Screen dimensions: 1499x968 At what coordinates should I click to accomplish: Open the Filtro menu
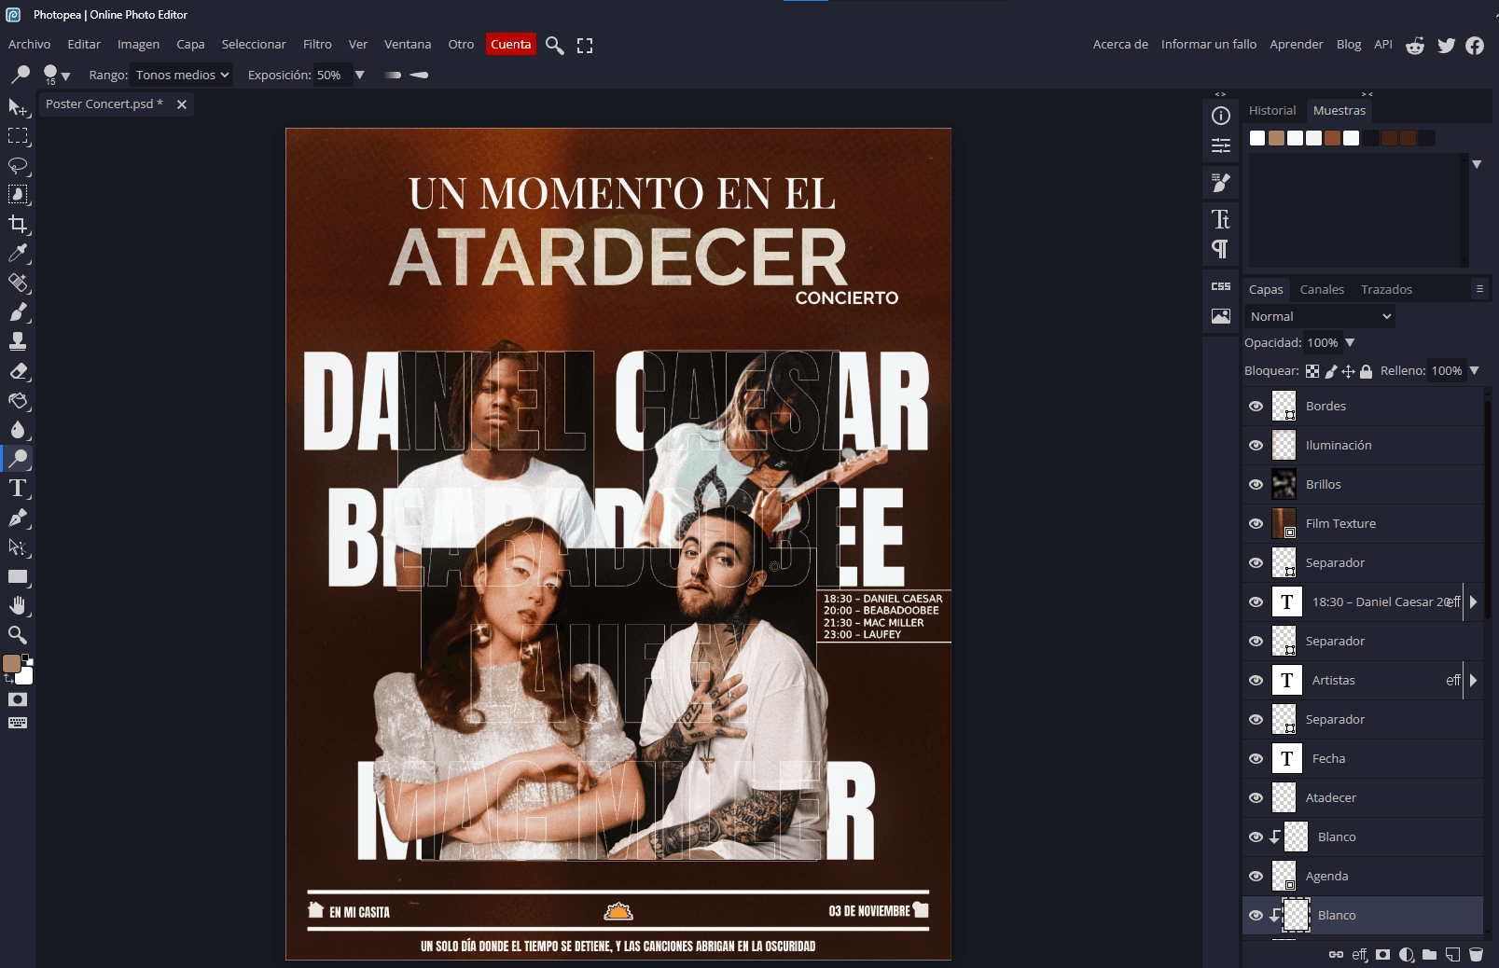click(317, 45)
